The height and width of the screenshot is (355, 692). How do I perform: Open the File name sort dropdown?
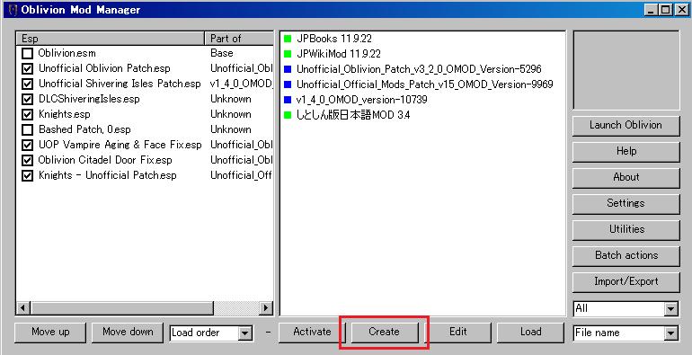[670, 333]
